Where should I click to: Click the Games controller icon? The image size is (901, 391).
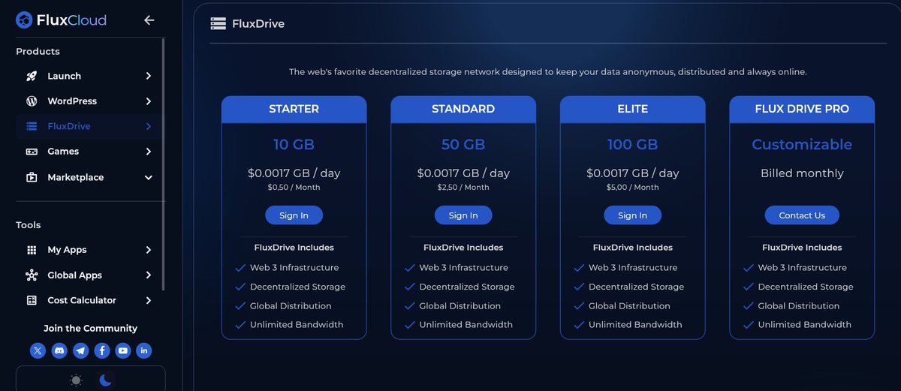[x=32, y=152]
